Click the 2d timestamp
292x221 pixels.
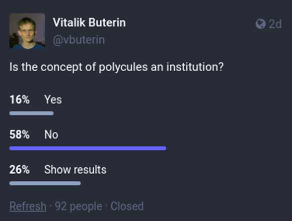275,24
